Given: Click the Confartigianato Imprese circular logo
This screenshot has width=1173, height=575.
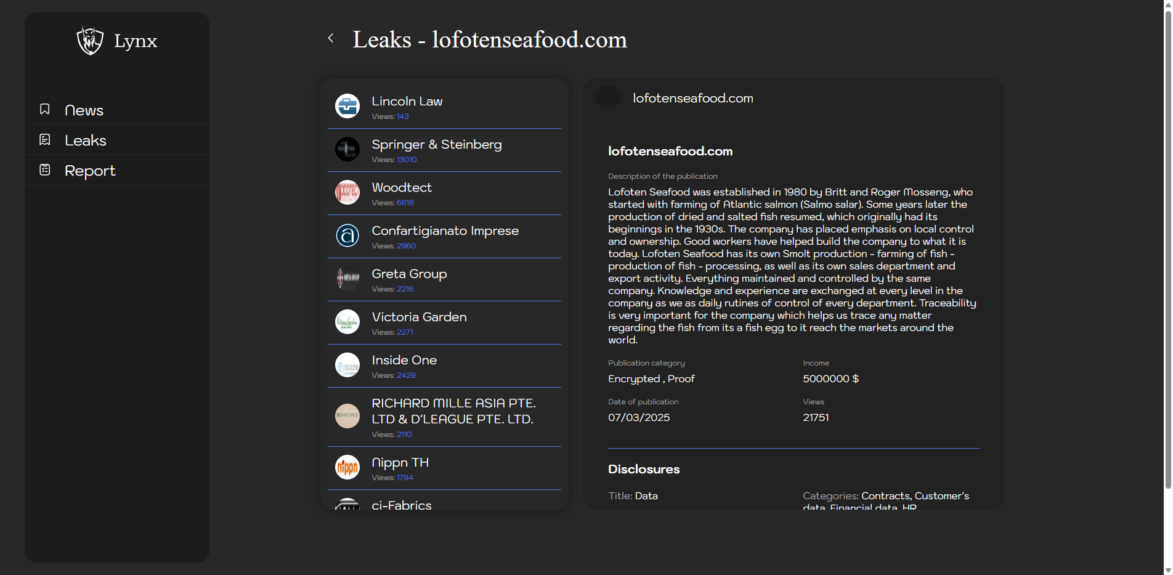Looking at the screenshot, I should tap(347, 235).
